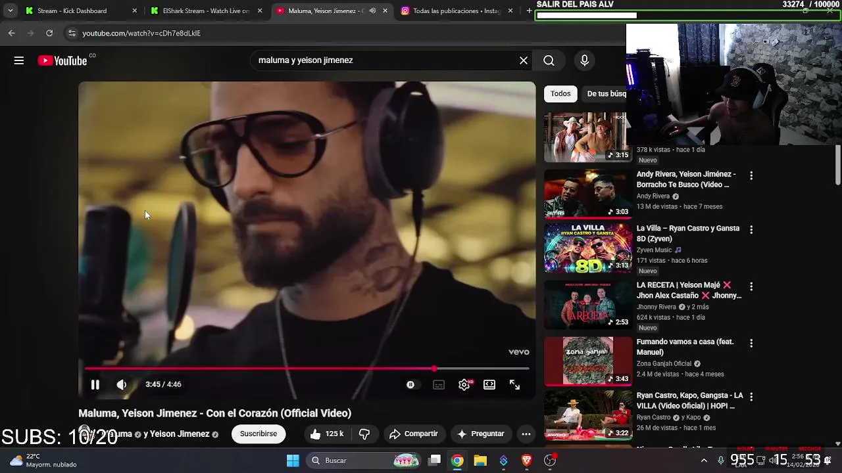Open Task View in the taskbar
The width and height of the screenshot is (842, 473).
tap(435, 461)
